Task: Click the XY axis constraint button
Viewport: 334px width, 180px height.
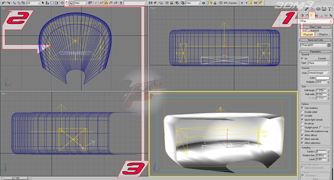Action: [x=256, y=3]
